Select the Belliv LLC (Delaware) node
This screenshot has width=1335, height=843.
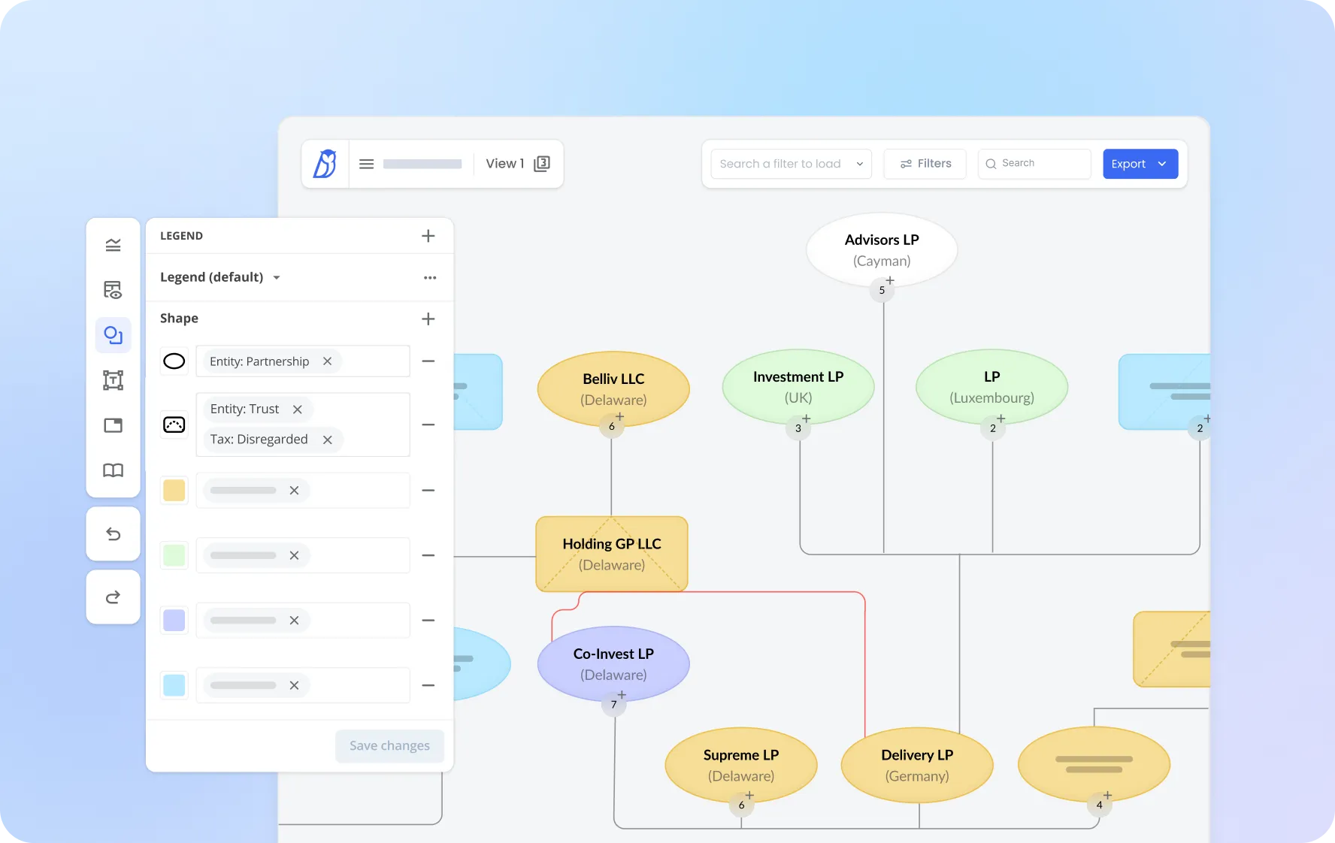[x=613, y=389]
